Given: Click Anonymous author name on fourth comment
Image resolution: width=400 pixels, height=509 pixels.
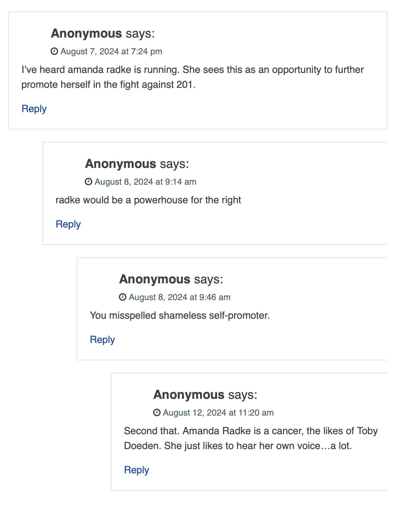Looking at the screenshot, I should pyautogui.click(x=189, y=394).
